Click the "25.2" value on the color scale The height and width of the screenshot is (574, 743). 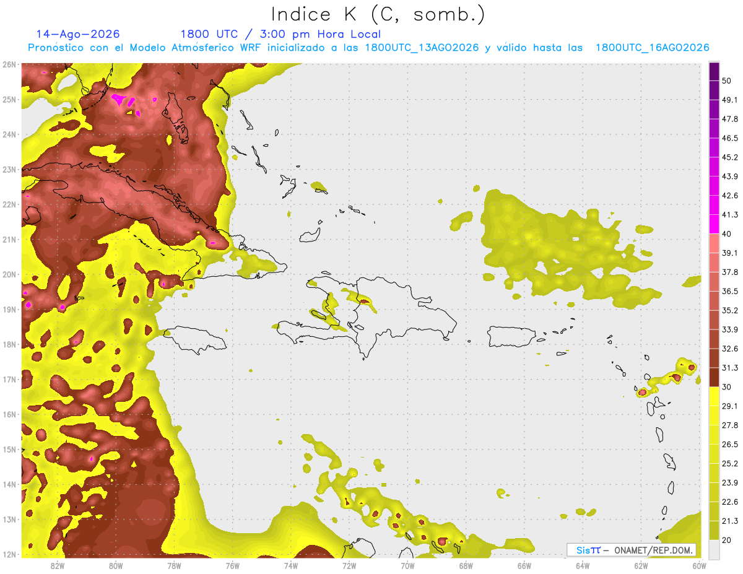coord(731,463)
